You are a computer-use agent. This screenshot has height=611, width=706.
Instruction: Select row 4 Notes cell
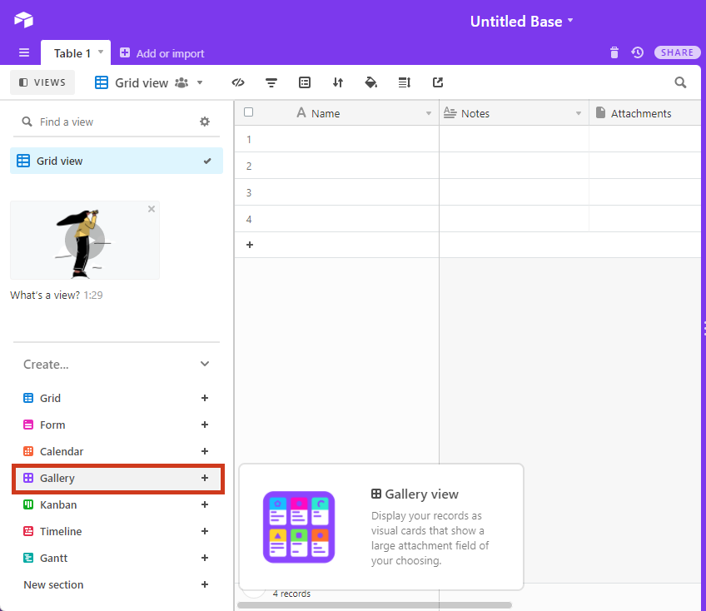pos(514,219)
